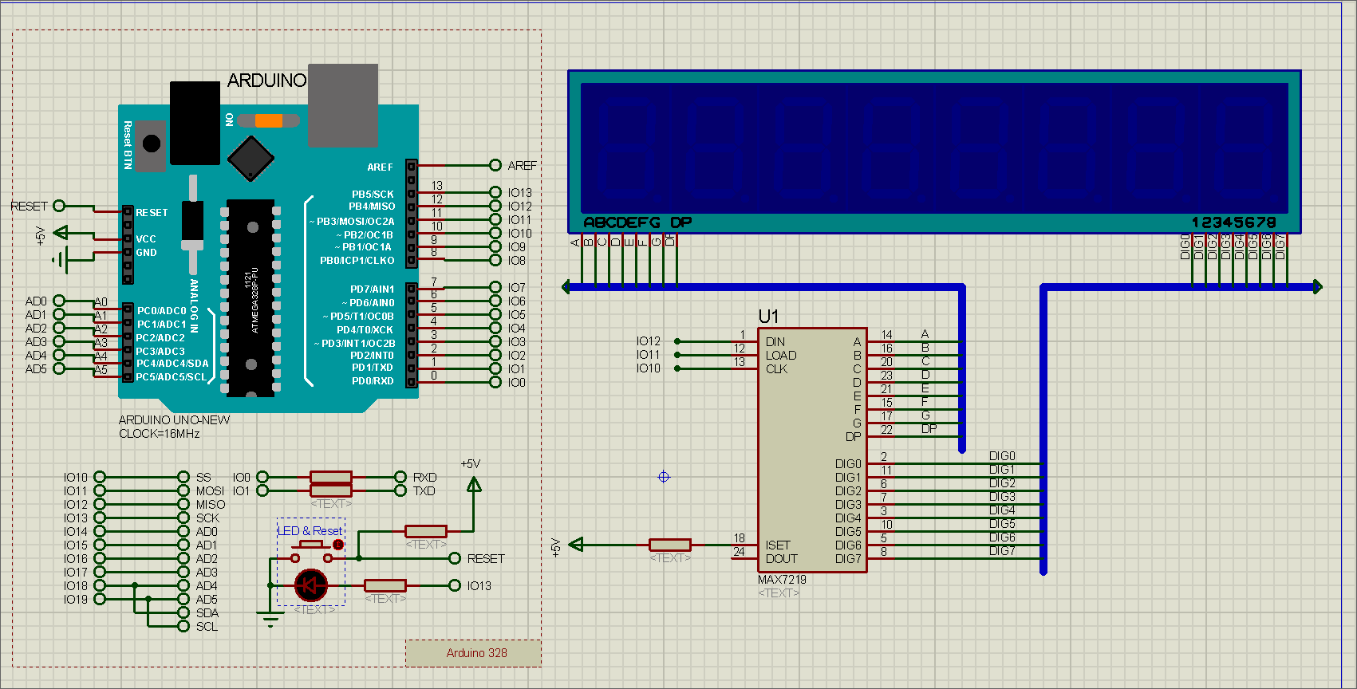Screen dimensions: 1357x689
Task: Click the IO13 terminal at the LED resistor
Action: (455, 585)
